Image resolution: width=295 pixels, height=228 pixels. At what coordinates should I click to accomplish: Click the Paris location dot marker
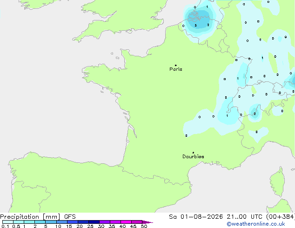pyautogui.click(x=176, y=65)
